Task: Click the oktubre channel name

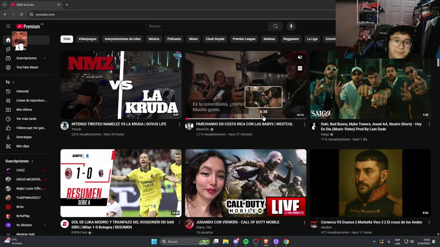Action: coord(326,227)
